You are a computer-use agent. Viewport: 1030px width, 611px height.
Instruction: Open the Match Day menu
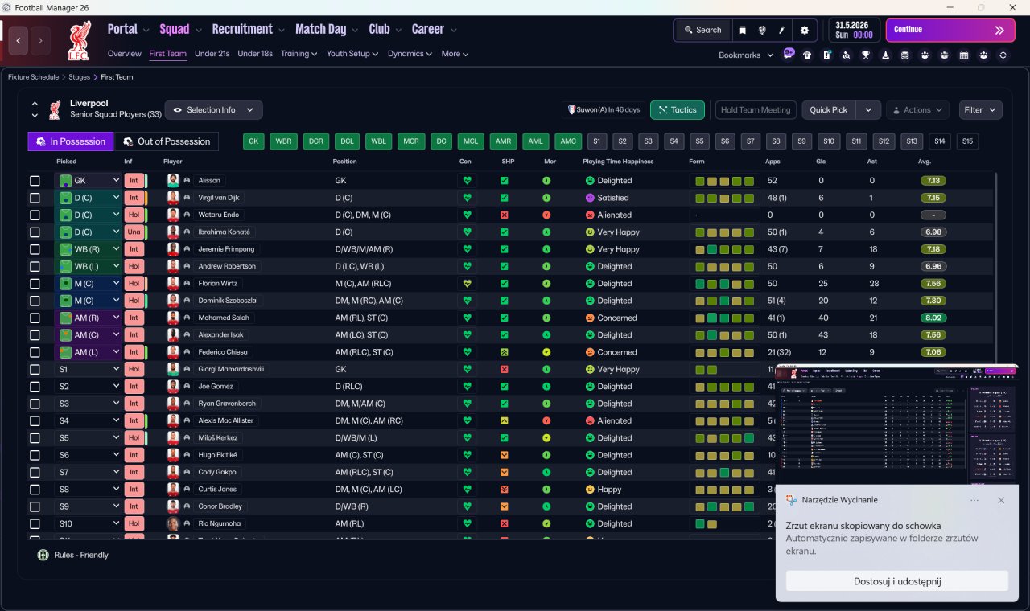click(x=326, y=29)
